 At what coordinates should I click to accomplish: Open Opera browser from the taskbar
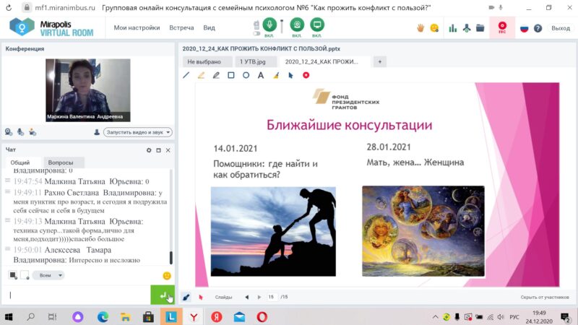(262, 317)
